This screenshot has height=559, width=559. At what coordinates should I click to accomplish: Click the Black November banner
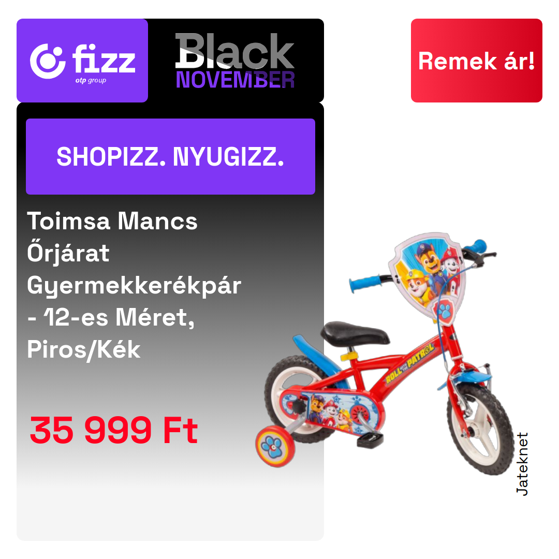click(235, 61)
